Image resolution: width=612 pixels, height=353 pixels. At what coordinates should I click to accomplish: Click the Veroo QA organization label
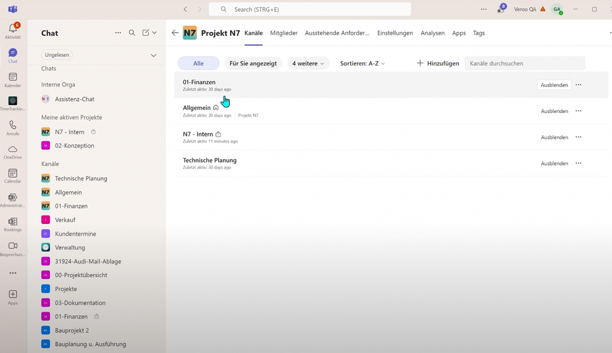525,9
